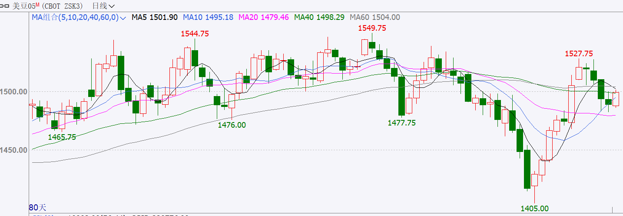
Task: Open the 日线 period dropdown
Action: 104,6
